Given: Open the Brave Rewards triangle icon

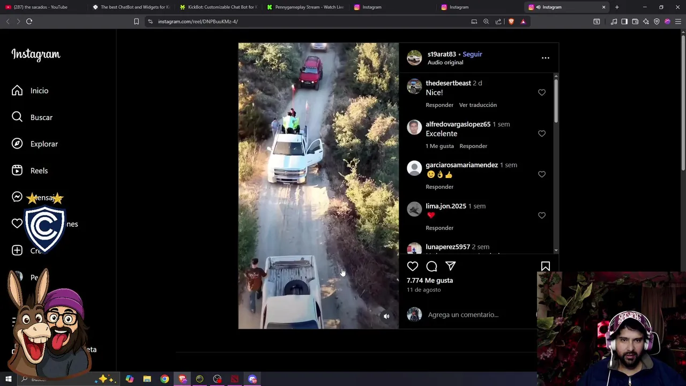Looking at the screenshot, I should [x=523, y=21].
